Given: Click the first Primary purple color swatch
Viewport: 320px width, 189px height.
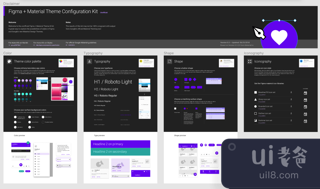Looking at the screenshot, I should coord(15,80).
